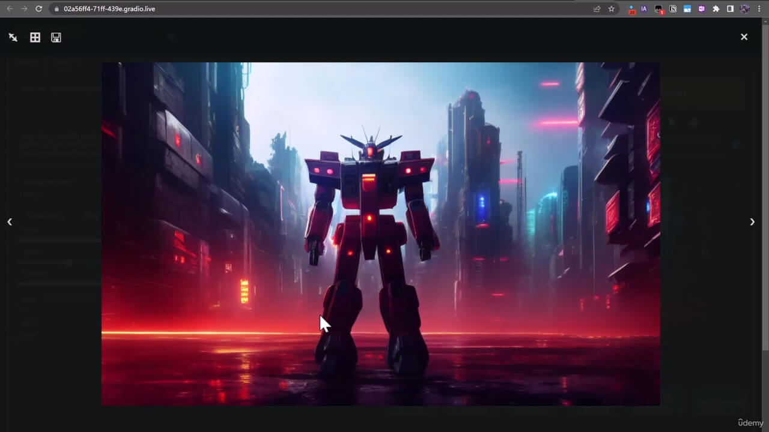This screenshot has width=769, height=432.
Task: Open the OneNote clipper extension
Action: [701, 9]
